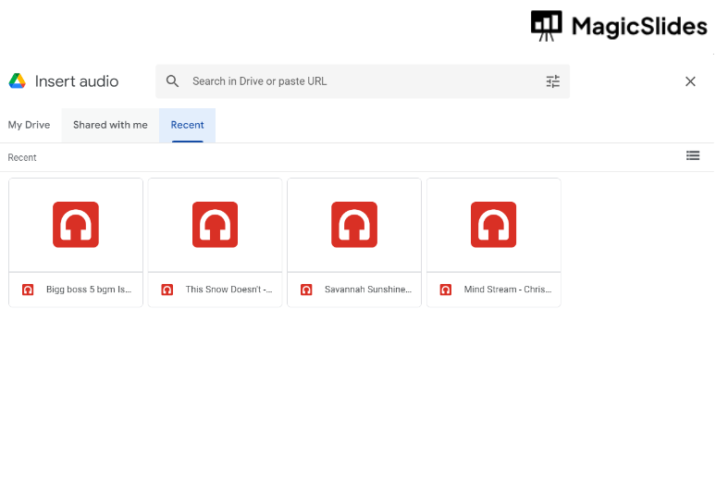Click small audio icon beside Mind Stream
Image resolution: width=716 pixels, height=494 pixels.
(446, 290)
